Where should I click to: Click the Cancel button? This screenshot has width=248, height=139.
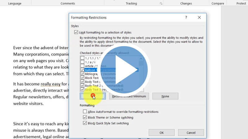click(x=191, y=132)
